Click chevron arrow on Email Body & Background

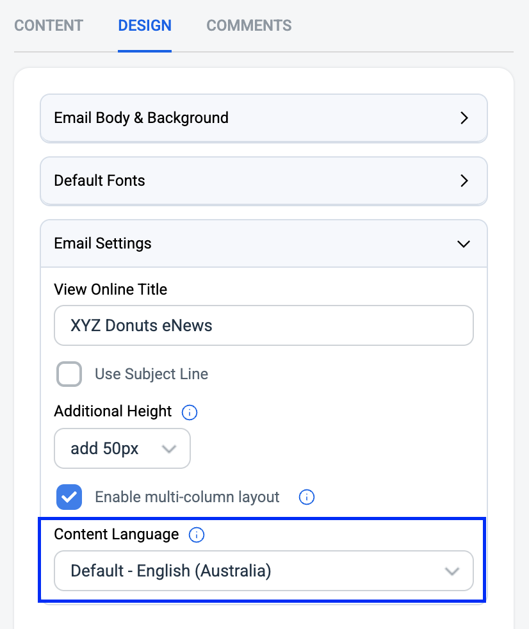point(464,118)
